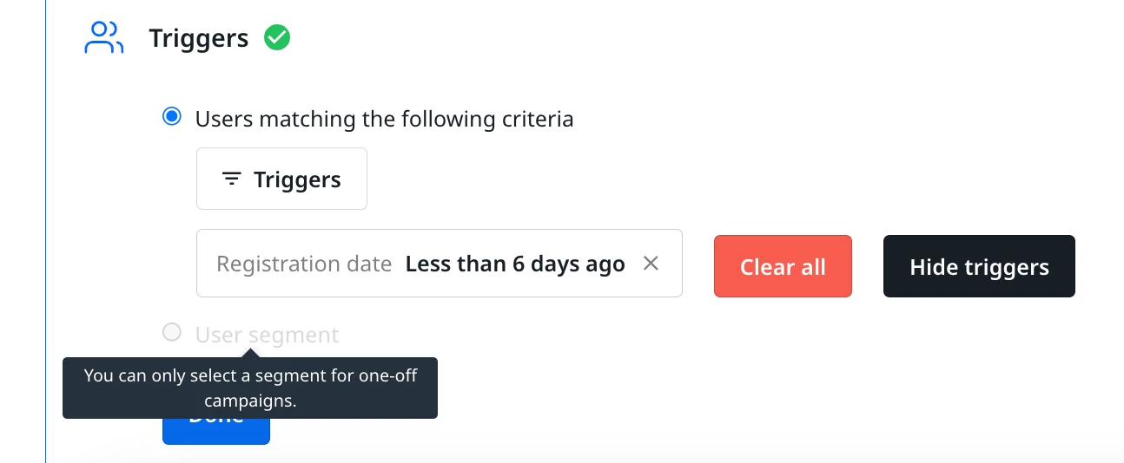Click the green checkmark status icon
Viewport: 1124px width, 463px height.
click(277, 38)
